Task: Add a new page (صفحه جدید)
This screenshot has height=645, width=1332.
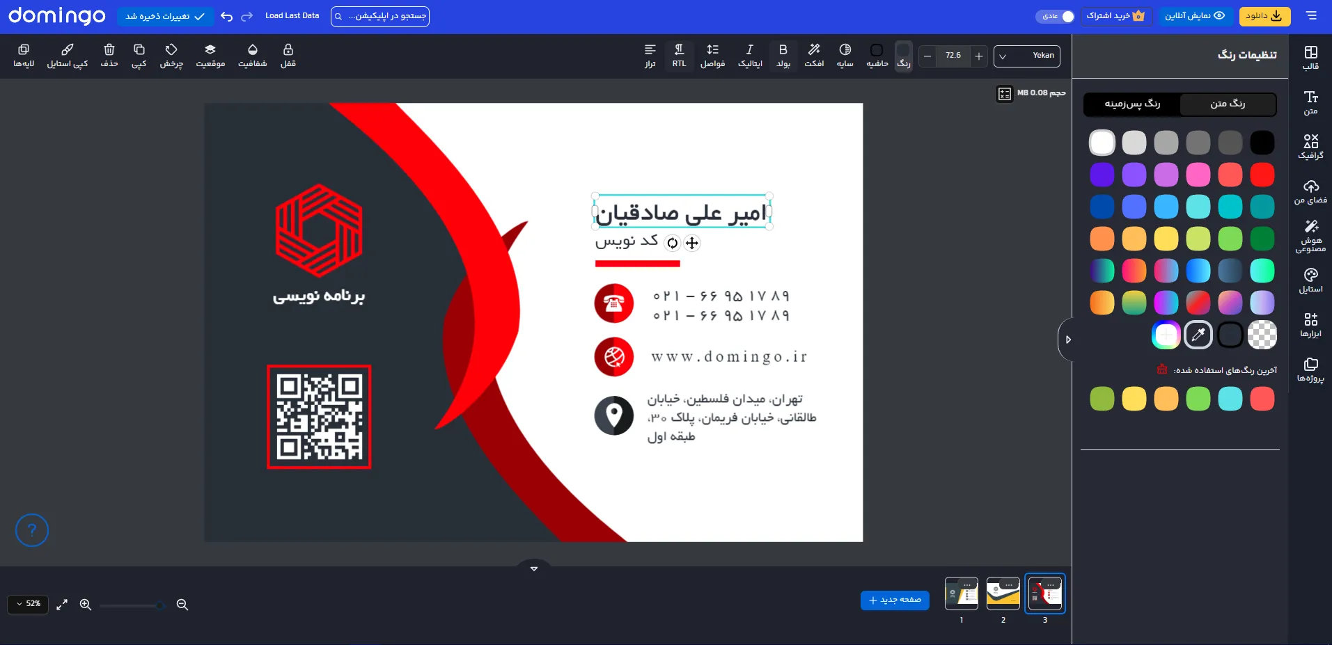Action: coord(895,600)
